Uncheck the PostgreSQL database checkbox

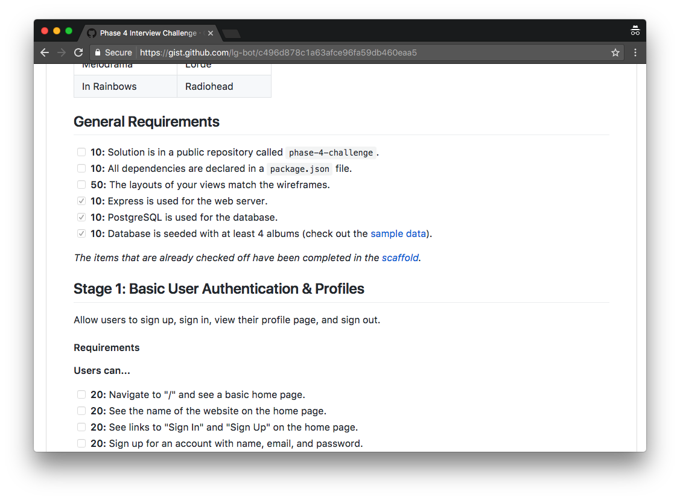point(81,217)
